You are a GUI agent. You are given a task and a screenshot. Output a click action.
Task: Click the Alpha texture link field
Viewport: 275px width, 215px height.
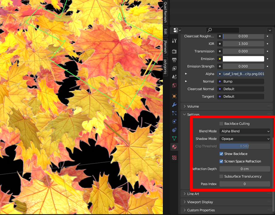pyautogui.click(x=241, y=74)
